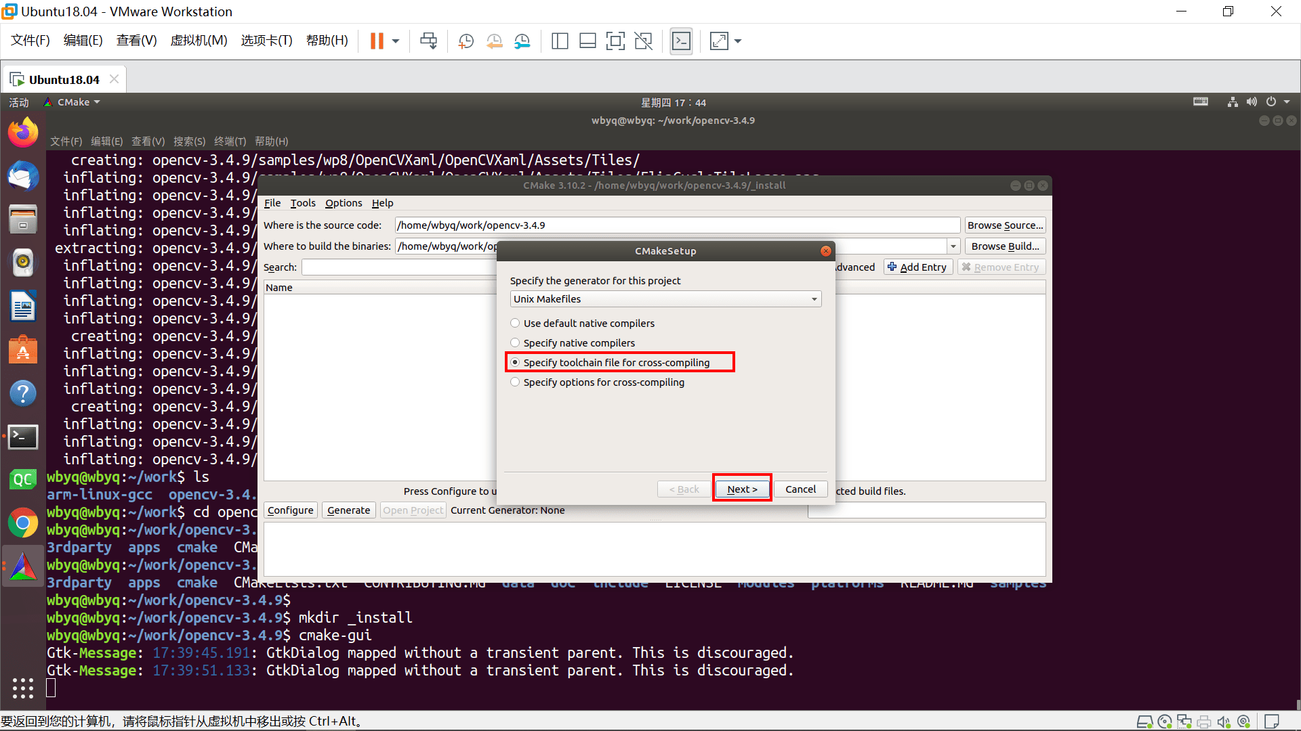This screenshot has height=731, width=1301.
Task: Click Next in CMakeSetup dialog
Action: coord(742,489)
